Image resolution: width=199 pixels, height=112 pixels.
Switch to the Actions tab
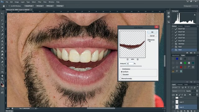180,26
